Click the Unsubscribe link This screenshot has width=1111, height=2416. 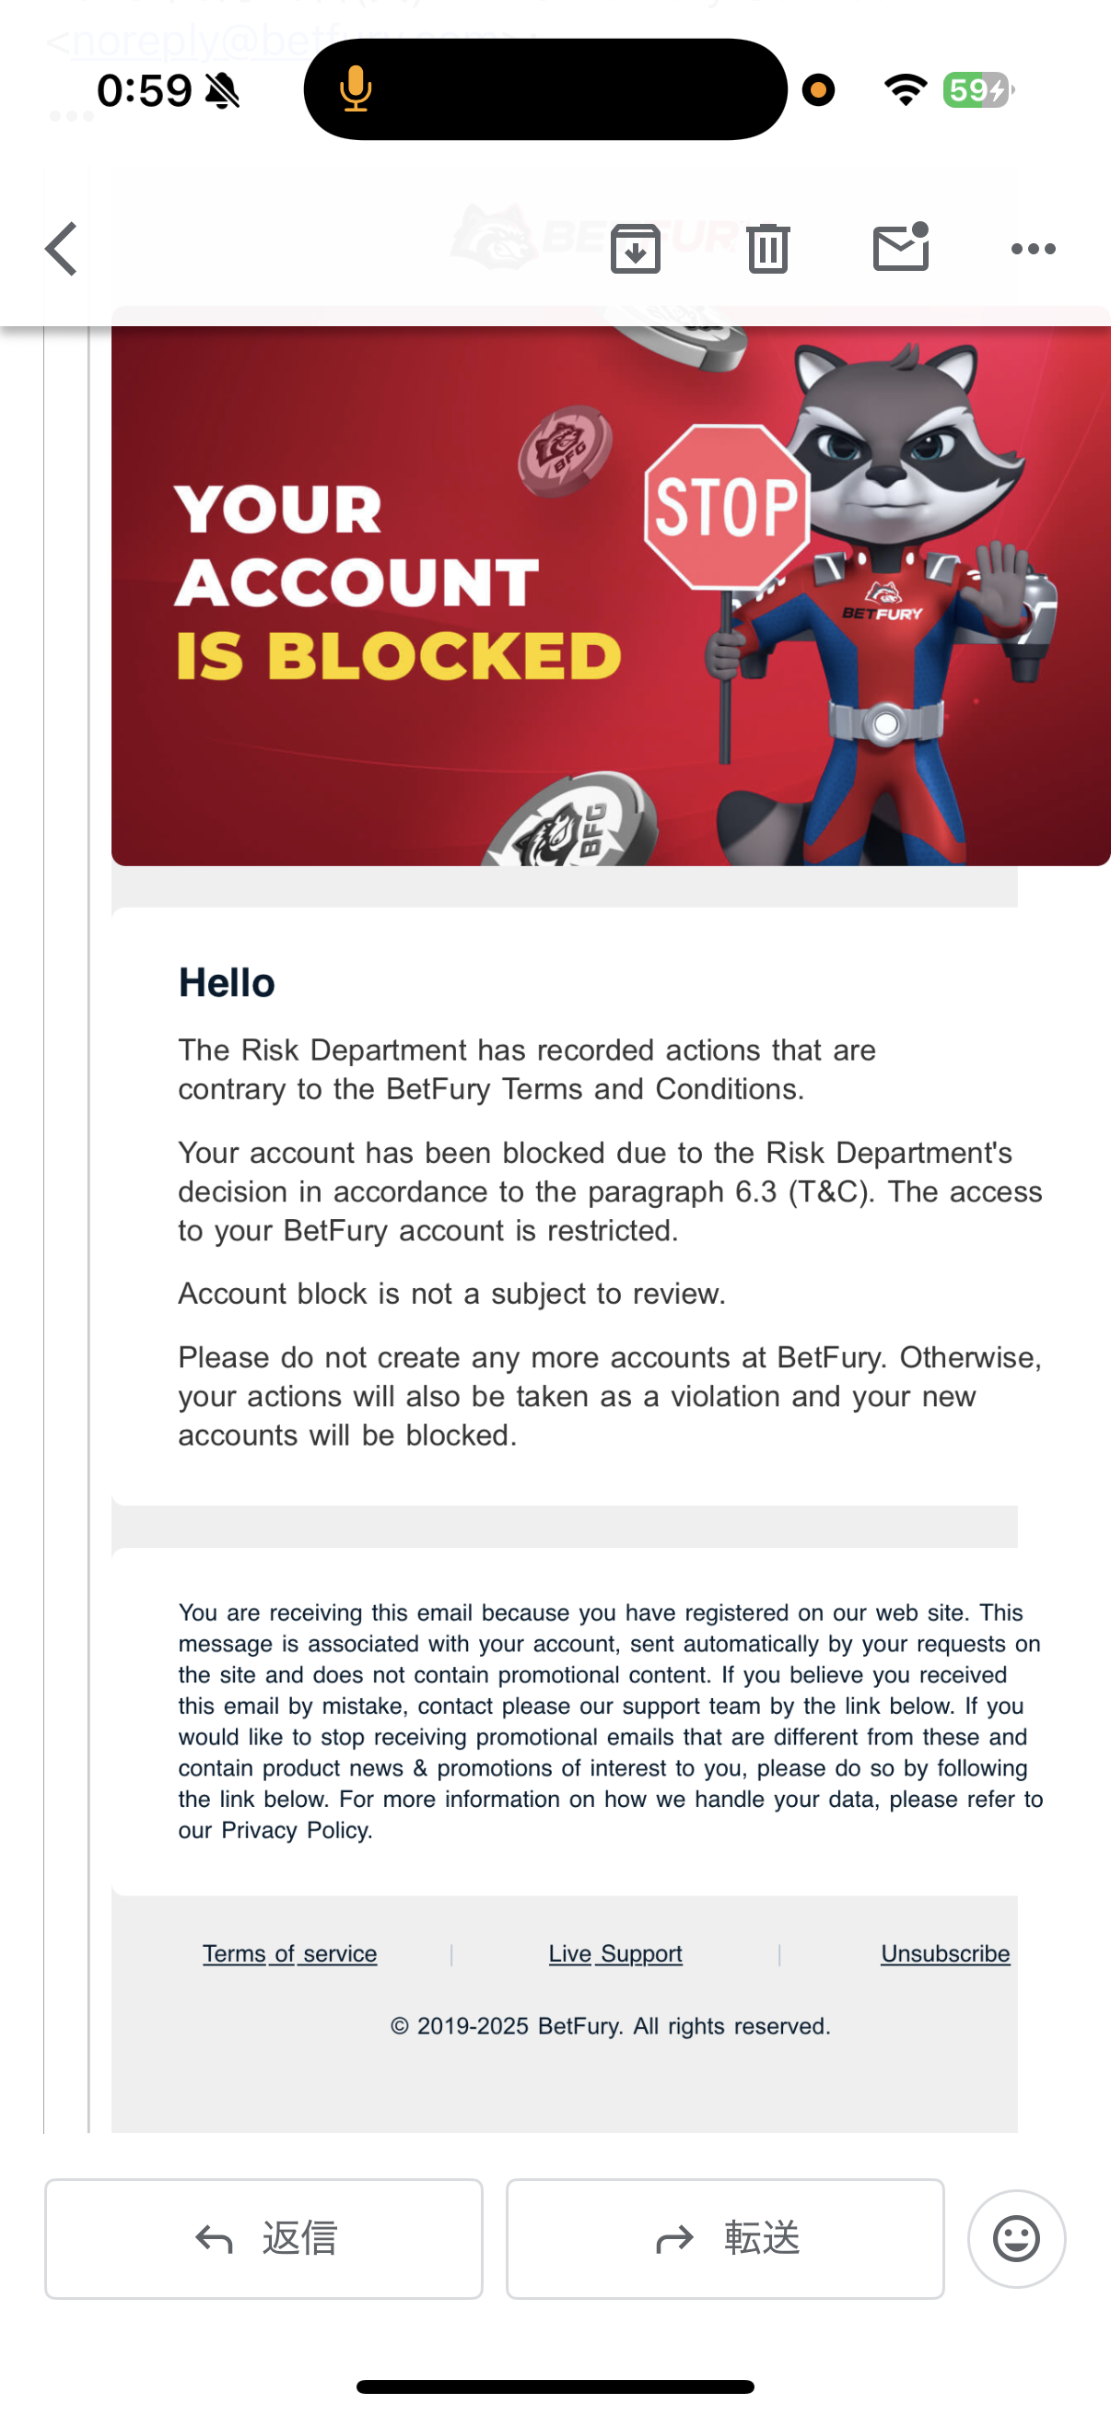pos(945,1953)
